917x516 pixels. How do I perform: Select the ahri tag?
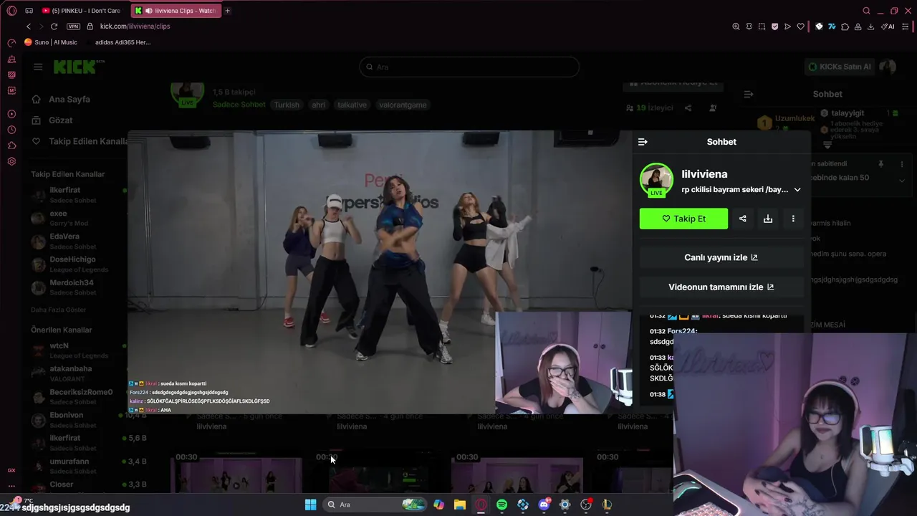pos(318,105)
